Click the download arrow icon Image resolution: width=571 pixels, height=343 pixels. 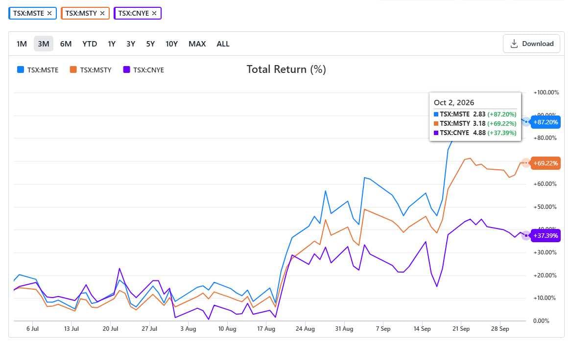click(514, 44)
